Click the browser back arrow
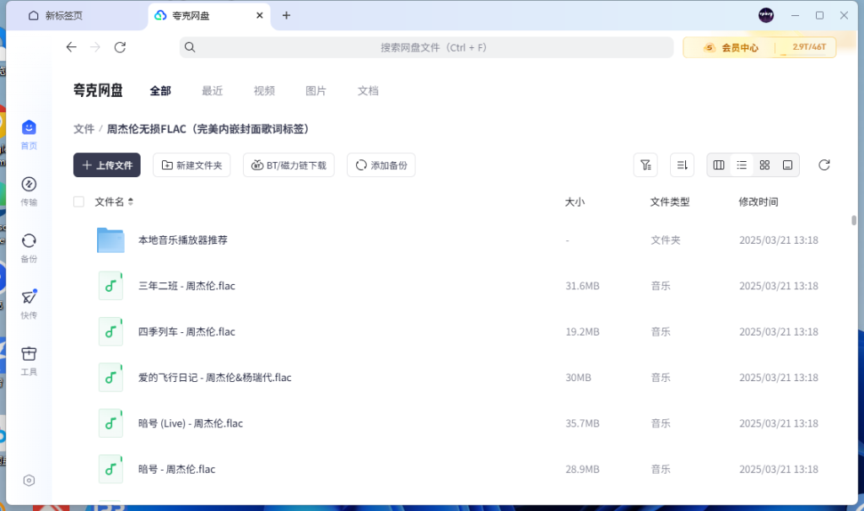 (71, 47)
